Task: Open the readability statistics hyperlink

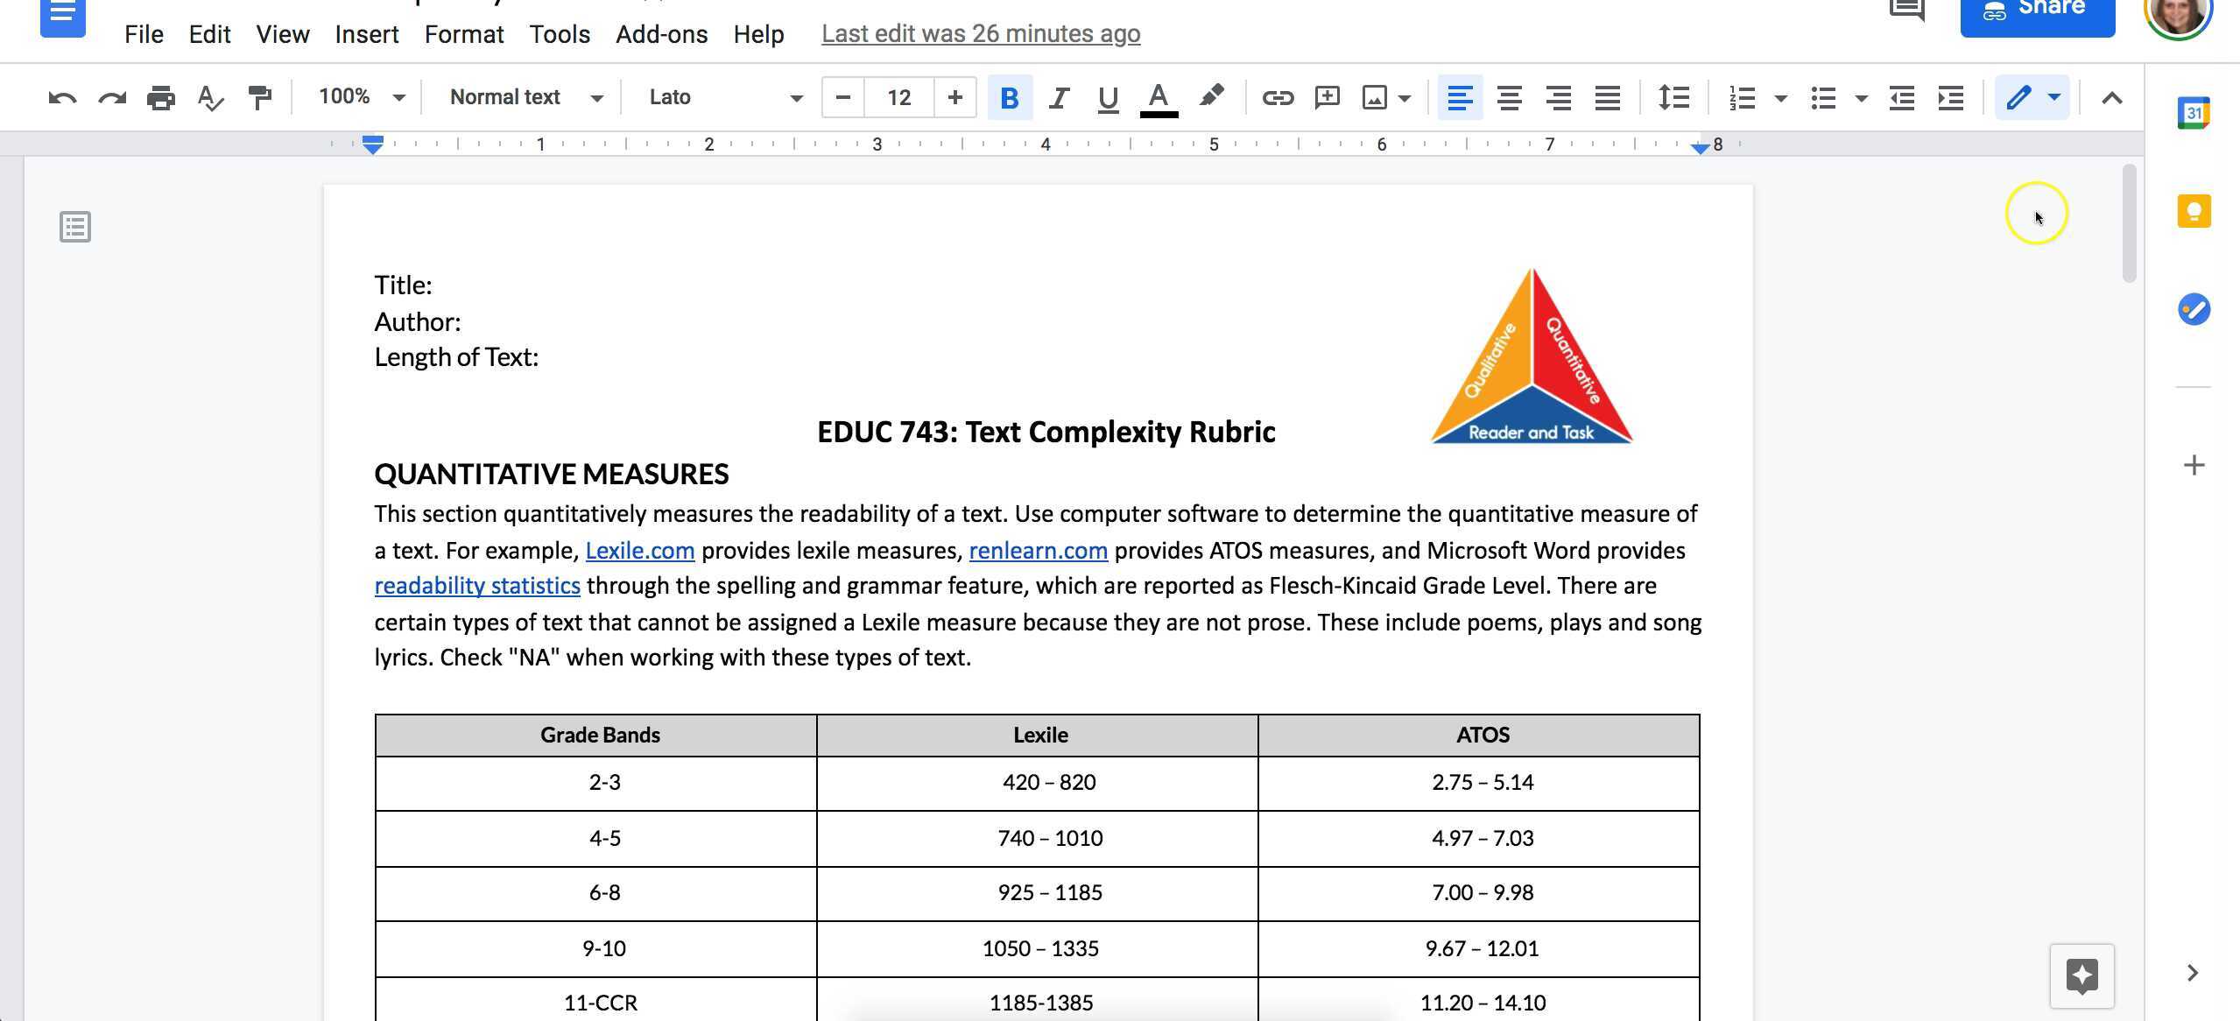Action: tap(476, 585)
